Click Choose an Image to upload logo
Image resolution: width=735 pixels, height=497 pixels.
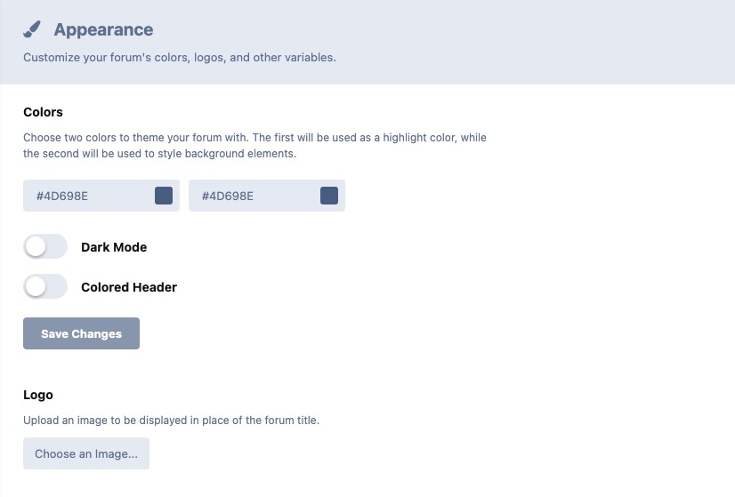[86, 453]
